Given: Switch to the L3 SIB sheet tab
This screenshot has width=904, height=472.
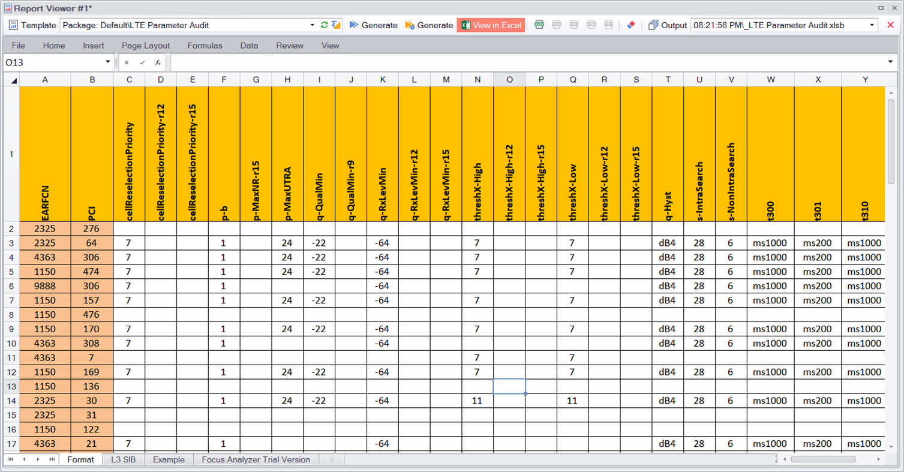Looking at the screenshot, I should point(124,459).
